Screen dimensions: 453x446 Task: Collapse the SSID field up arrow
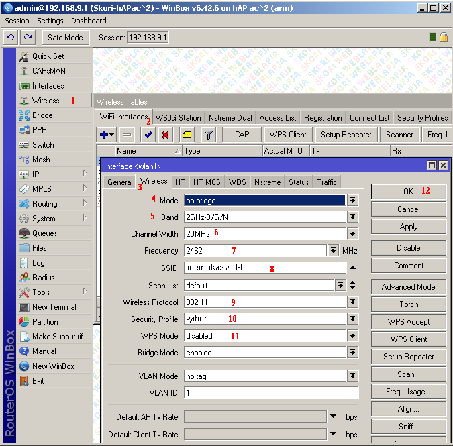pyautogui.click(x=352, y=268)
